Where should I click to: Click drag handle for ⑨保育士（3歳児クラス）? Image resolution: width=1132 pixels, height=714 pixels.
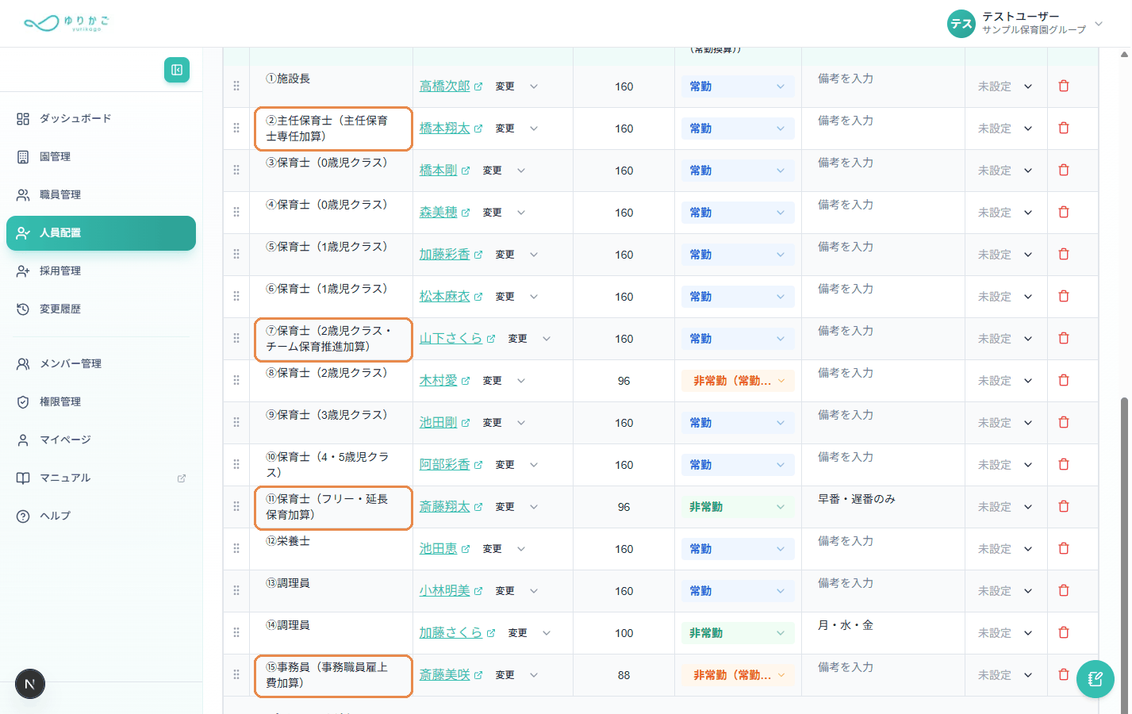236,422
